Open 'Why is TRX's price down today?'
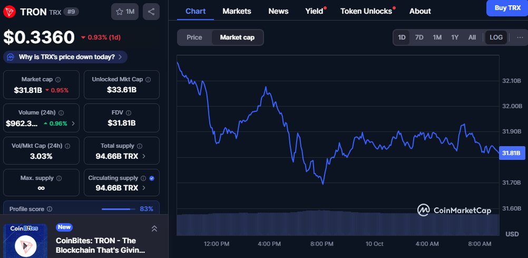Screen dimensions: 528x258 [66, 56]
